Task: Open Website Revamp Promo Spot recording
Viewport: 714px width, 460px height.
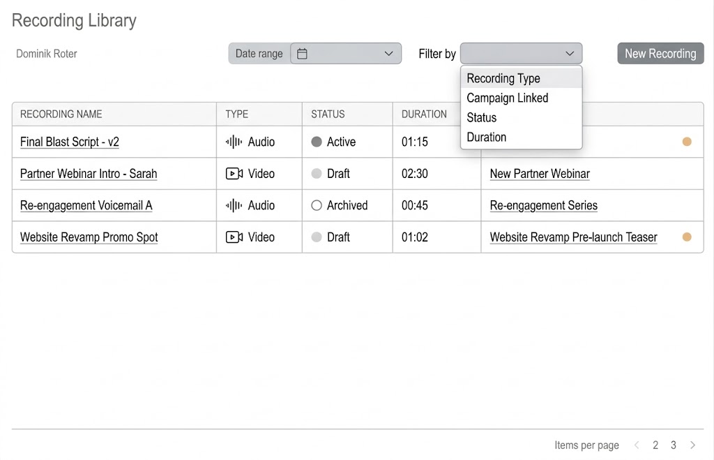Action: [x=89, y=237]
